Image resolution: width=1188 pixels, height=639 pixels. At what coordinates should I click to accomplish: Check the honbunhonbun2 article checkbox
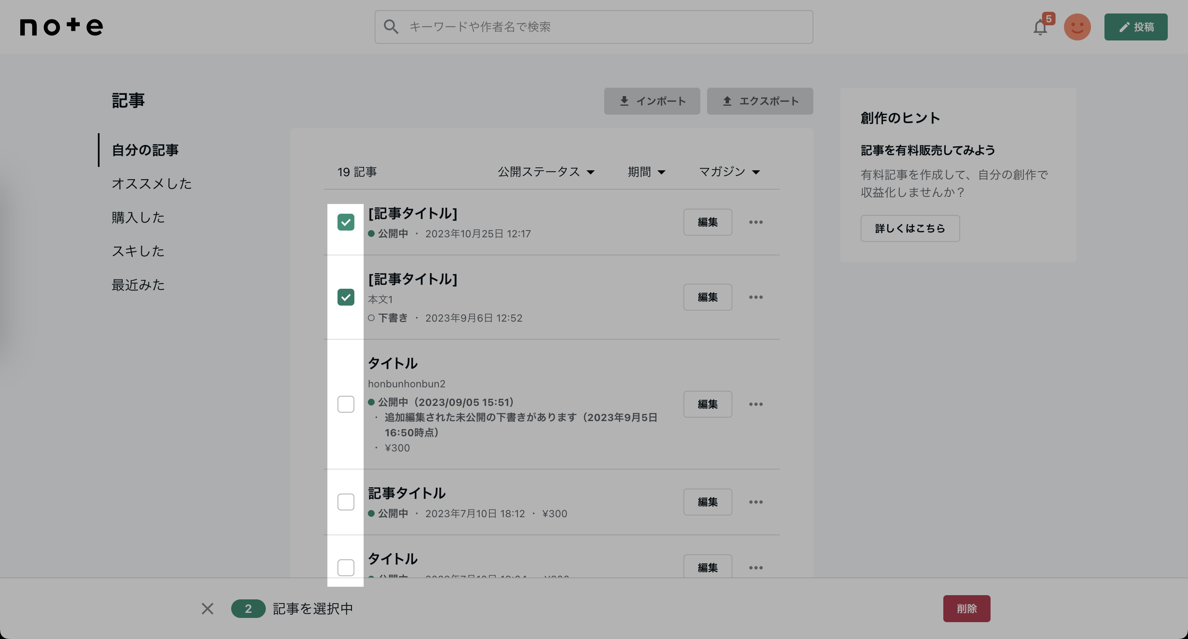[346, 405]
